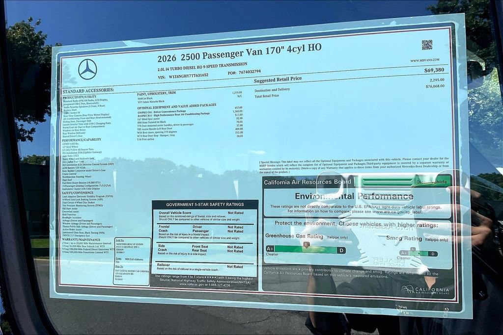The image size is (503, 335).
Task: Click the $69,380 price
Action: [x=434, y=70]
